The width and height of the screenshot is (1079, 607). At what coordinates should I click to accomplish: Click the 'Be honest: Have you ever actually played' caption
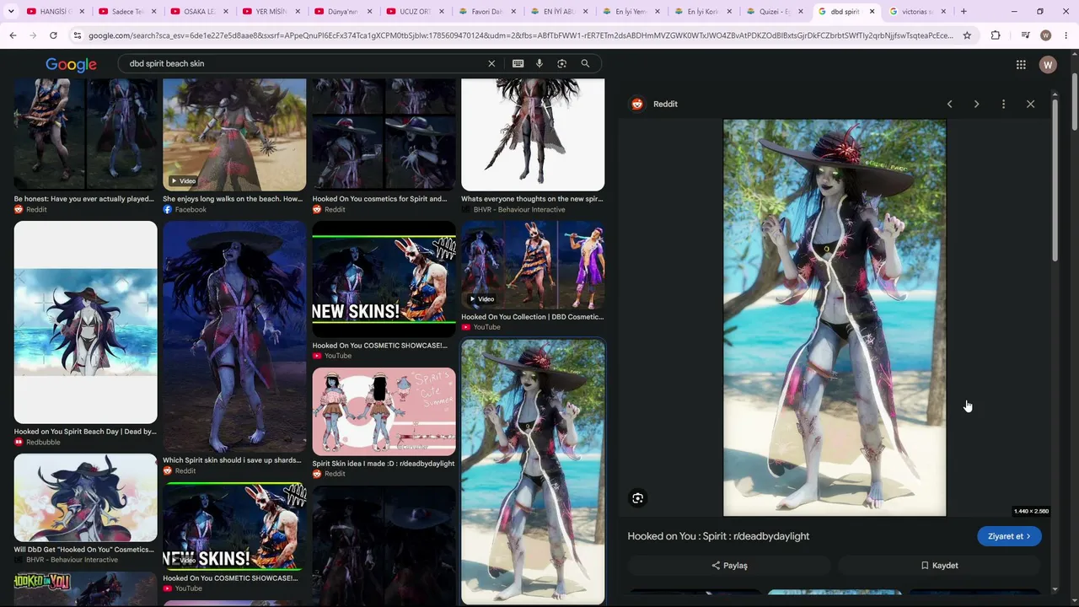coord(84,199)
